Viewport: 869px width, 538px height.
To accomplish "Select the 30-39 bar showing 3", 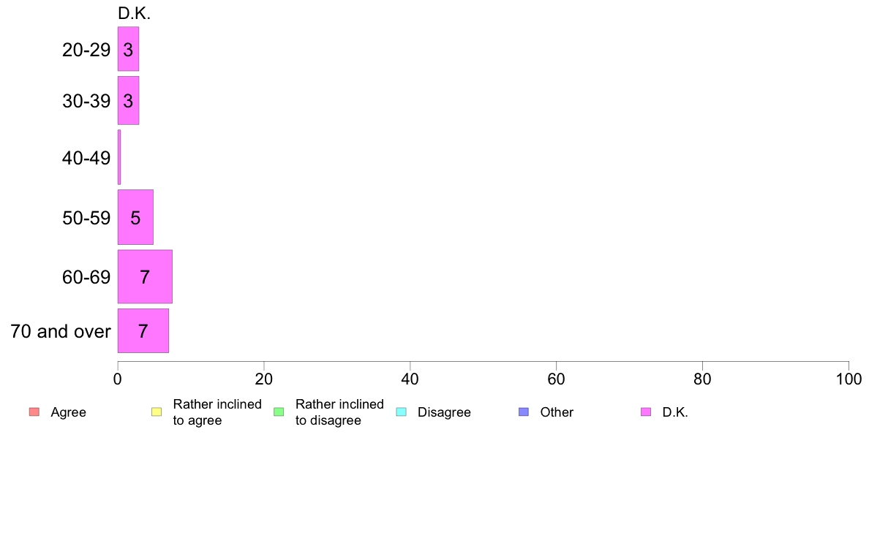I will click(128, 100).
